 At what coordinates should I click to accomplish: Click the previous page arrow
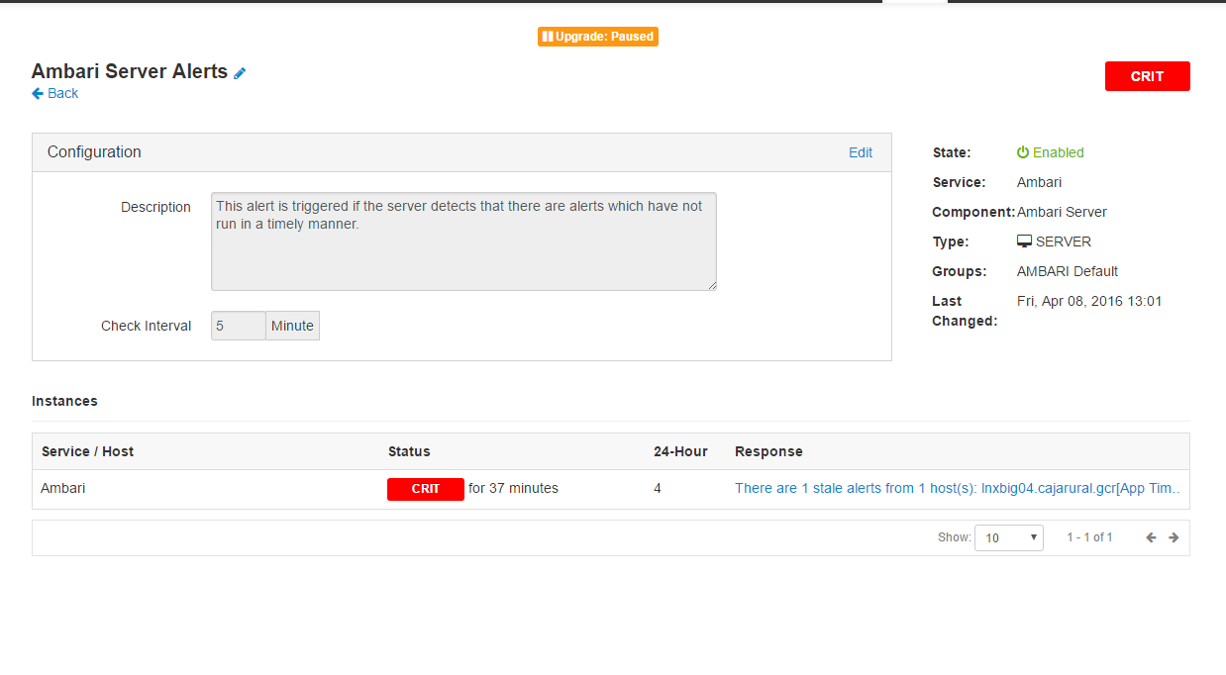pyautogui.click(x=1150, y=536)
